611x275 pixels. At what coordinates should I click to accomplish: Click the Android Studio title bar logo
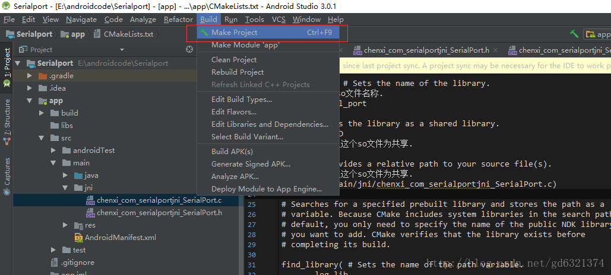6,7
